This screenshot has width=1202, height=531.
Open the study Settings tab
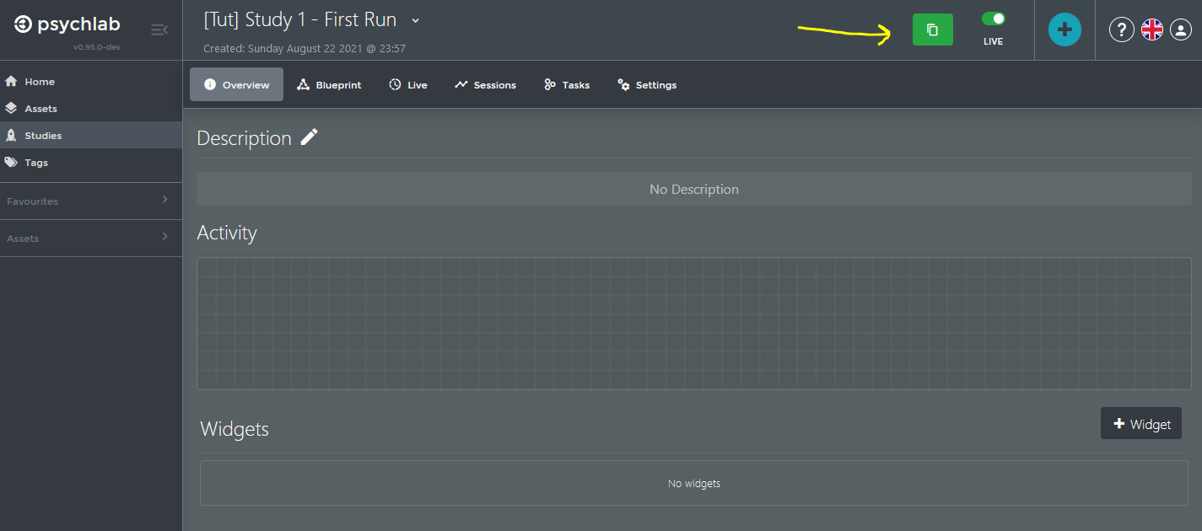coord(647,85)
